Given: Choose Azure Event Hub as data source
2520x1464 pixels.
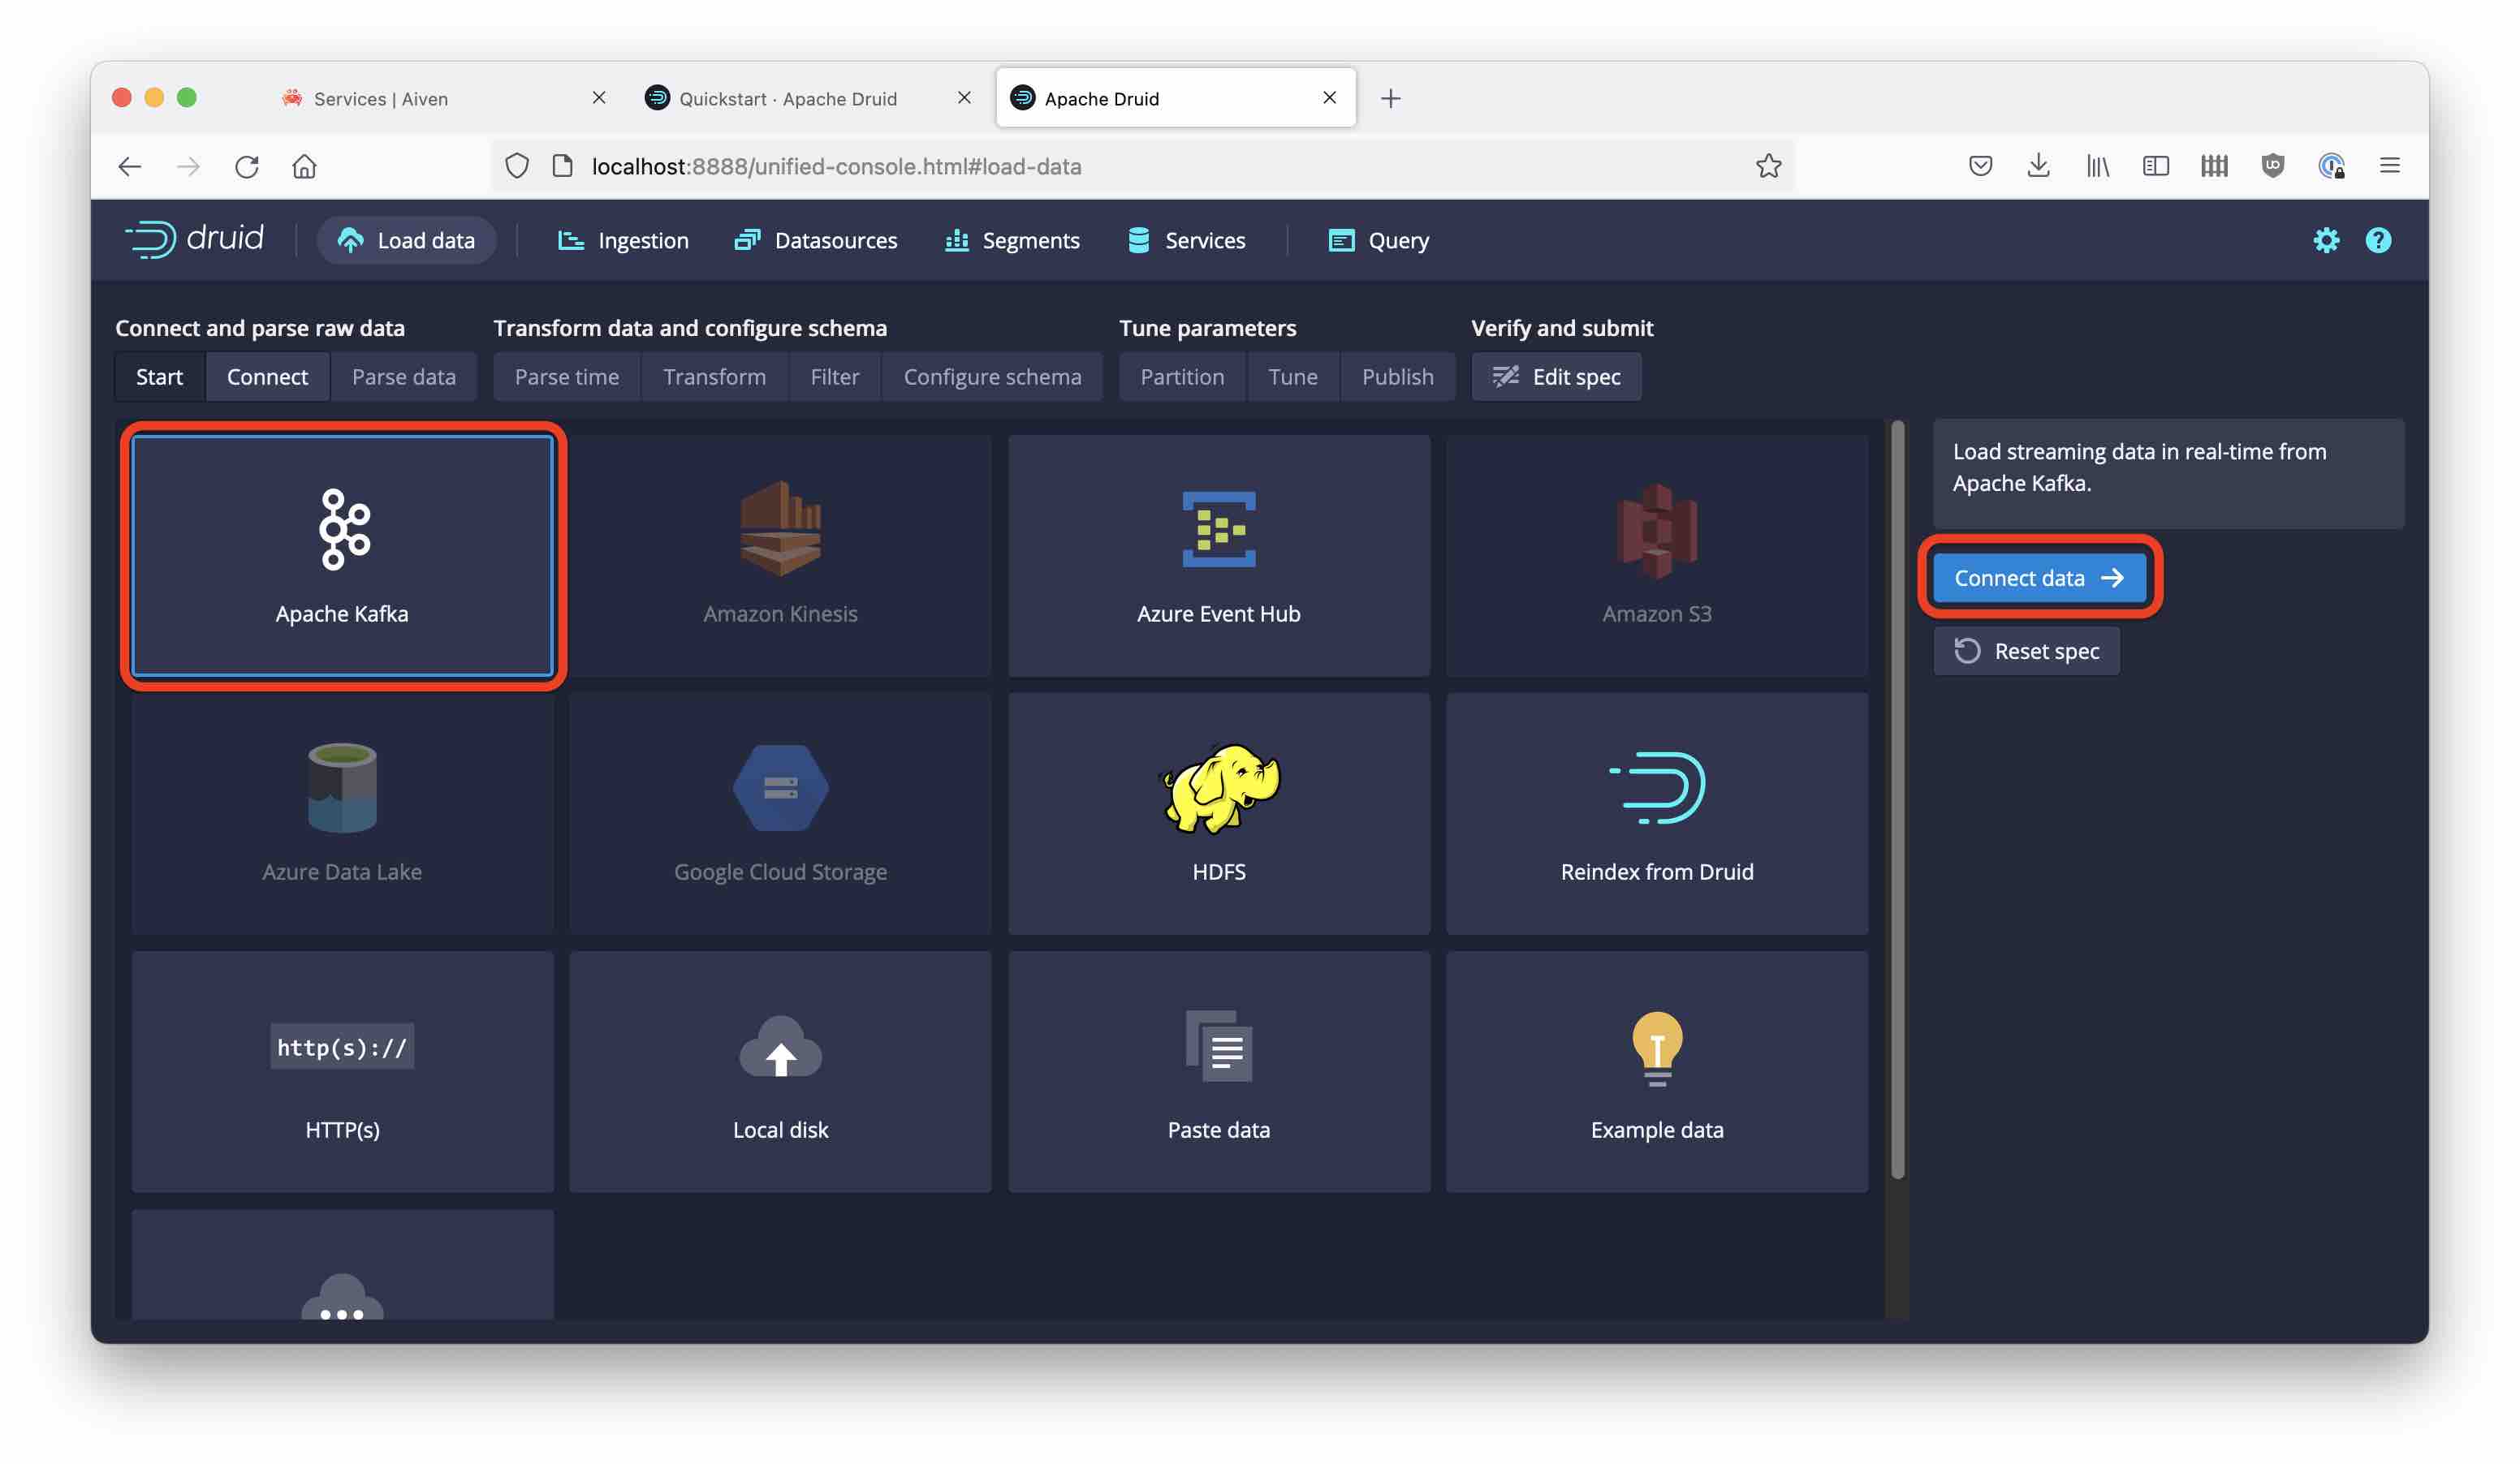Looking at the screenshot, I should click(1218, 556).
